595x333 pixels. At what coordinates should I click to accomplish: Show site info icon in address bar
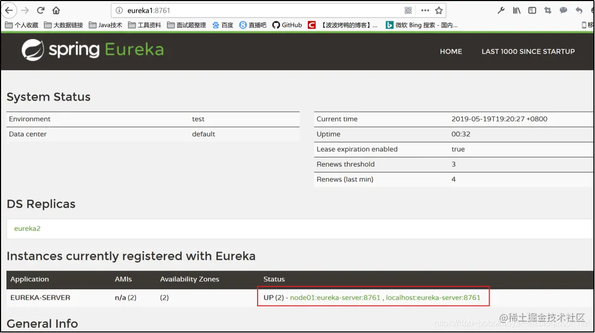click(119, 10)
